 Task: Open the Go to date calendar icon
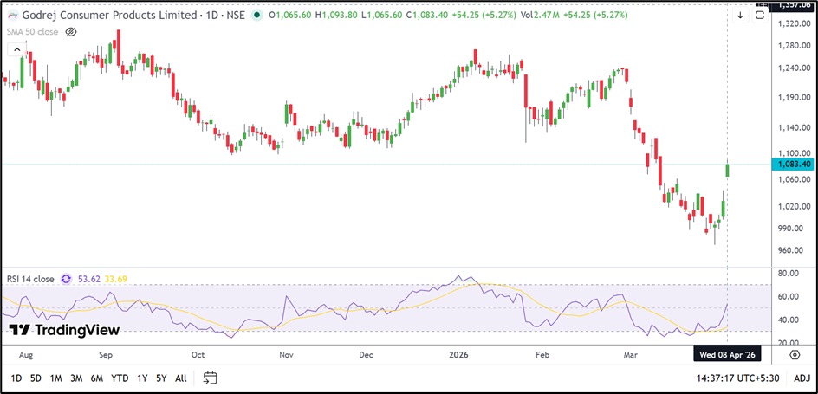(210, 378)
